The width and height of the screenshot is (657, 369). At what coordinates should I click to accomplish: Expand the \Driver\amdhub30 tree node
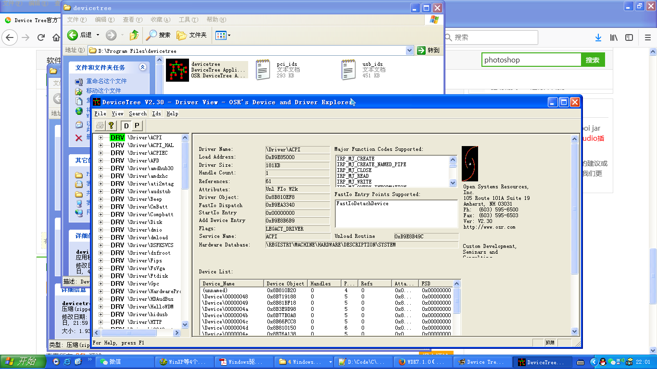tap(101, 168)
